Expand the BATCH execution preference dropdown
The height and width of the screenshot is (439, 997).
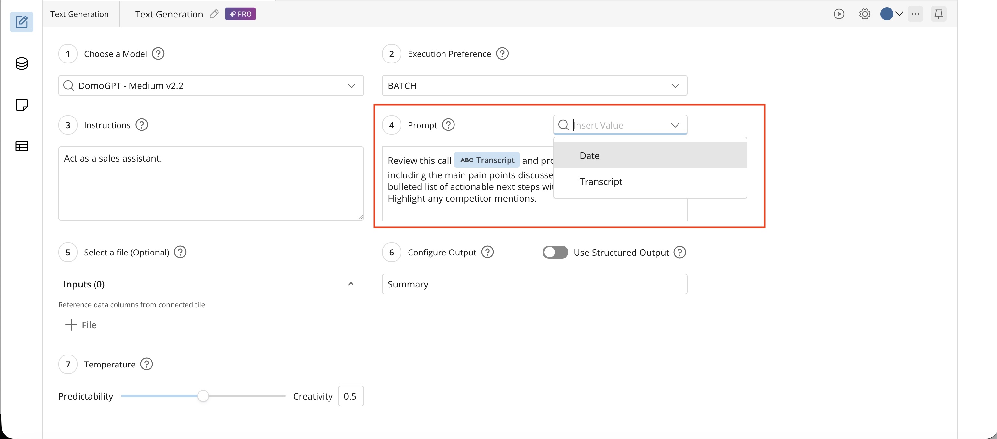point(534,85)
